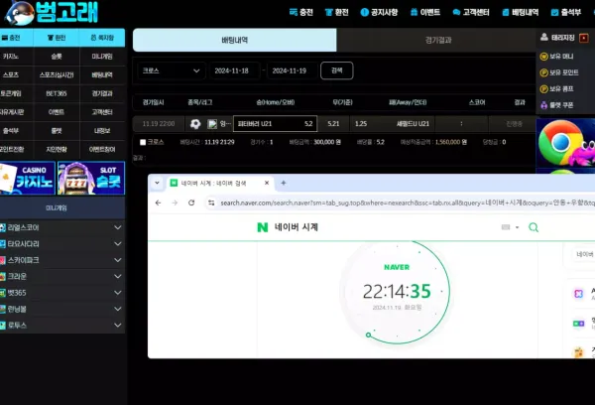Viewport: 595px width, 405px height.
Task: Click the soccer ball icon in bet row
Action: (x=195, y=124)
